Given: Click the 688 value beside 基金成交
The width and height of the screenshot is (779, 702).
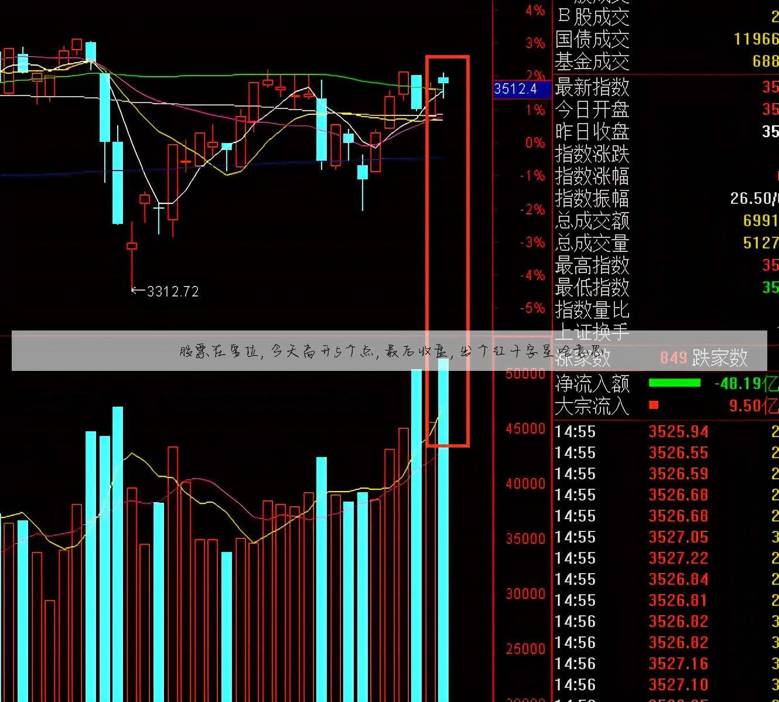Looking at the screenshot, I should point(766,61).
